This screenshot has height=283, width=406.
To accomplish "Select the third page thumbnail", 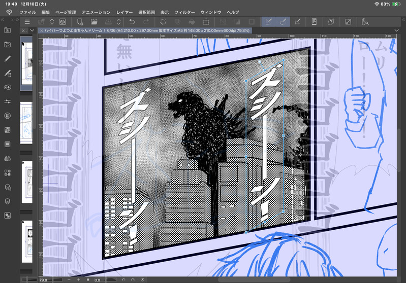I will [x=26, y=182].
